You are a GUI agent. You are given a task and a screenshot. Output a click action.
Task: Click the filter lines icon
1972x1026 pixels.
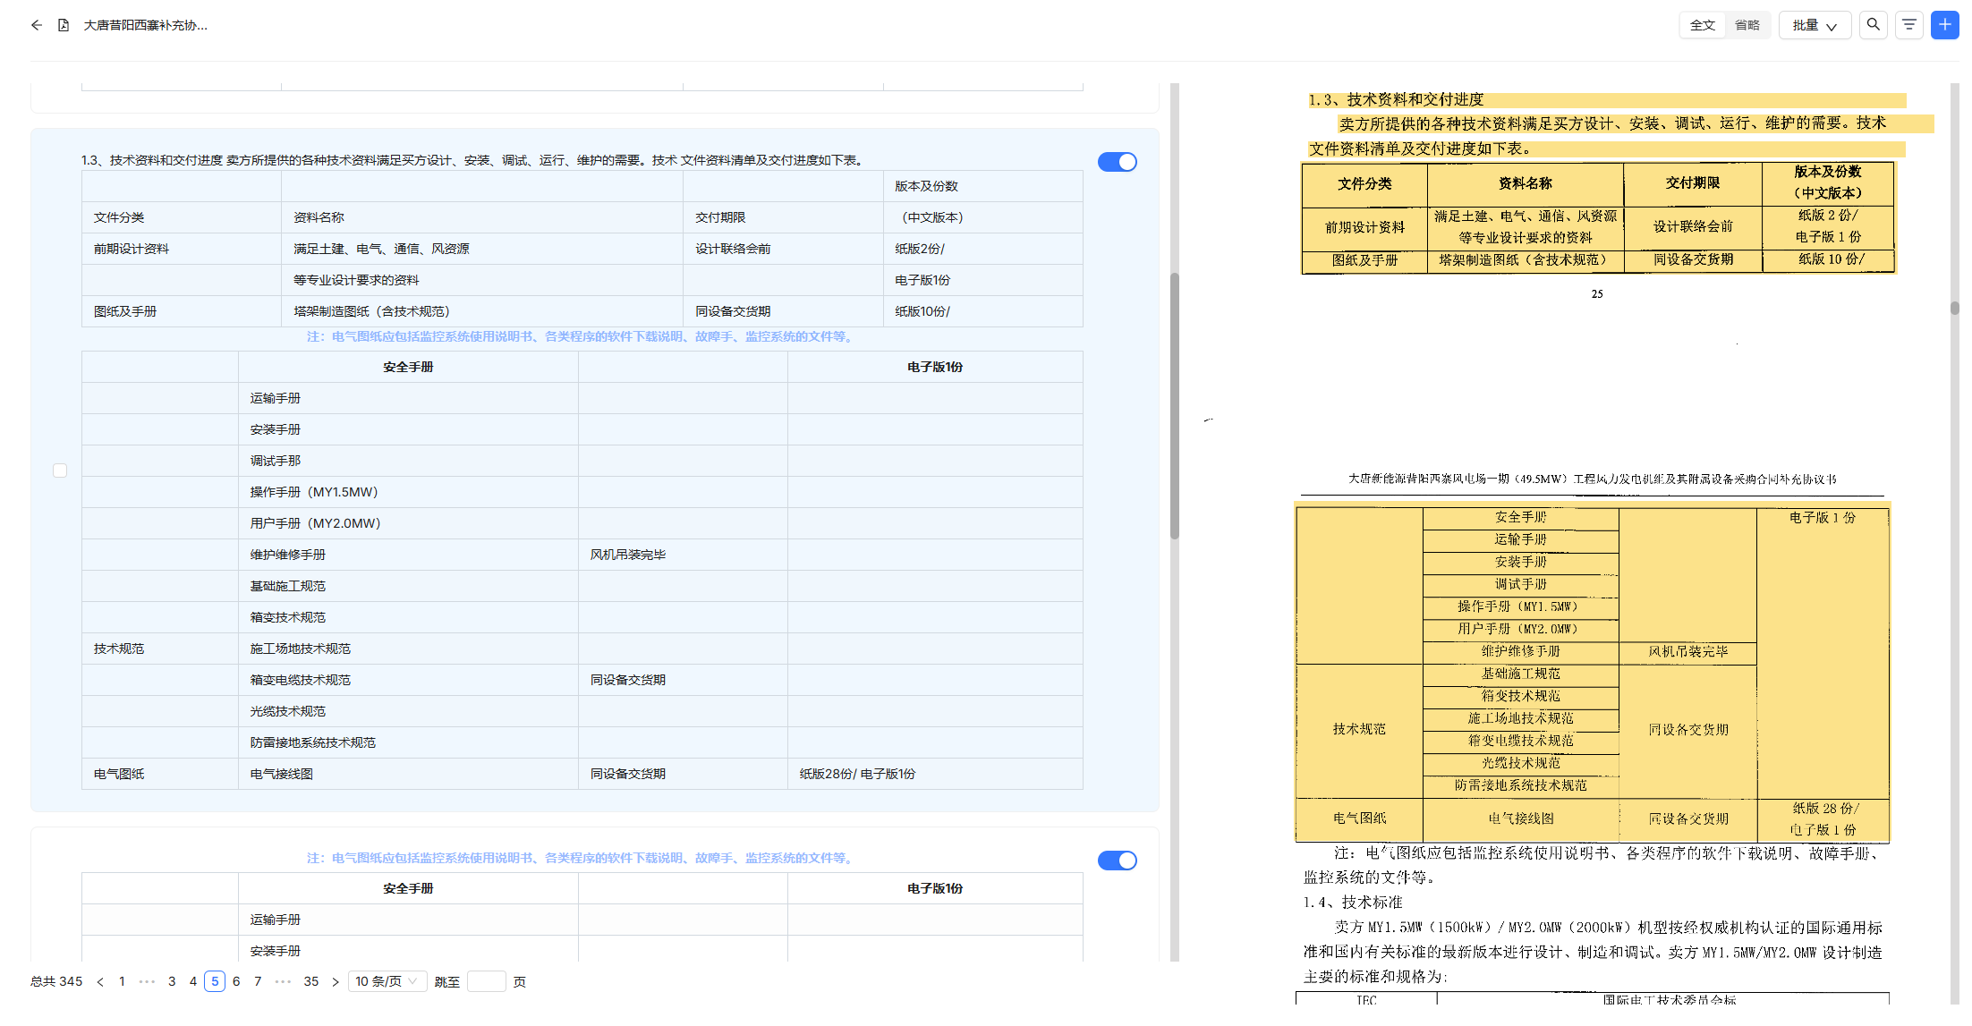(1908, 25)
